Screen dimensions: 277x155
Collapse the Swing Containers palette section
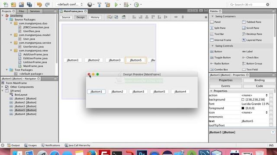tap(213, 16)
